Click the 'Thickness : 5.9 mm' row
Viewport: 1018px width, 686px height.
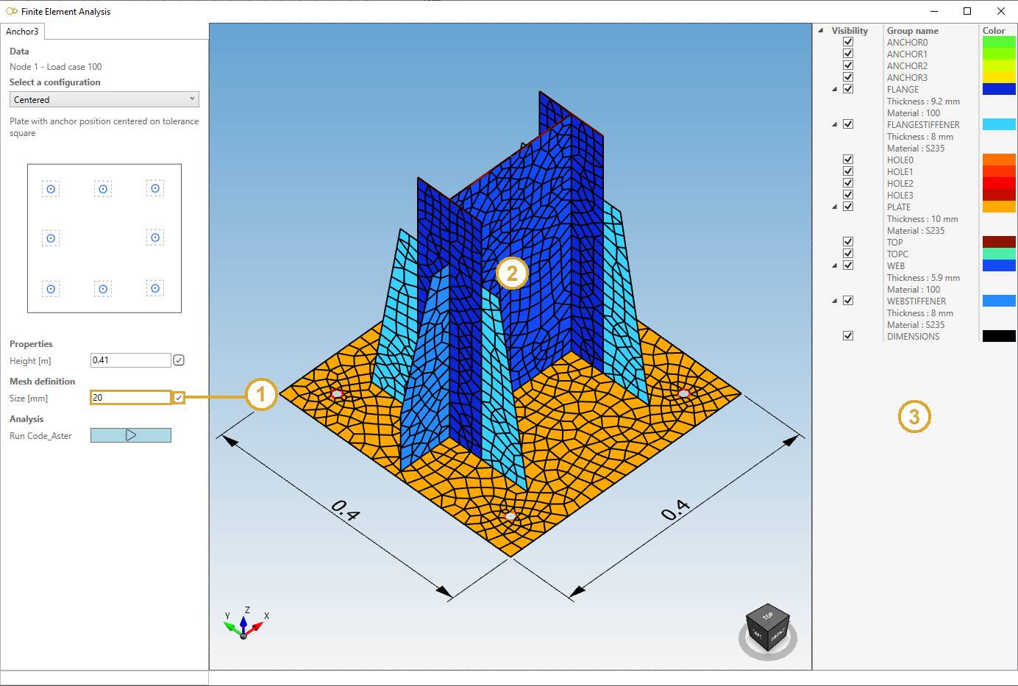923,277
